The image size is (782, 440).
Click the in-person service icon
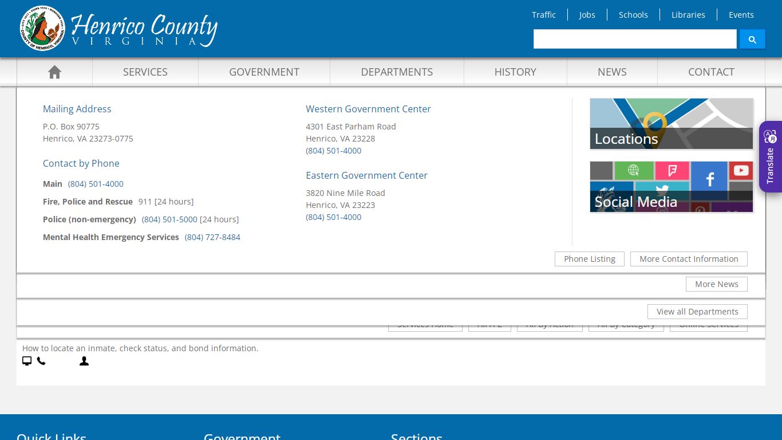click(84, 361)
